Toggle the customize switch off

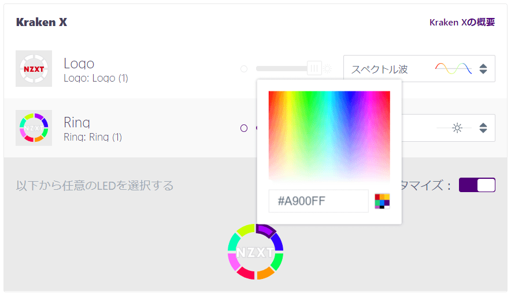(x=477, y=185)
